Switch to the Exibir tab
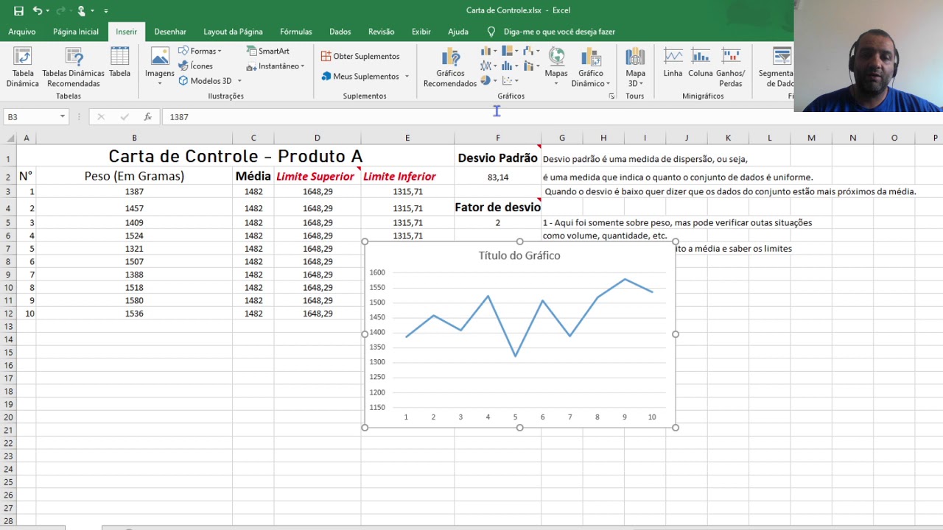Viewport: 943px width, 530px height. [x=421, y=32]
